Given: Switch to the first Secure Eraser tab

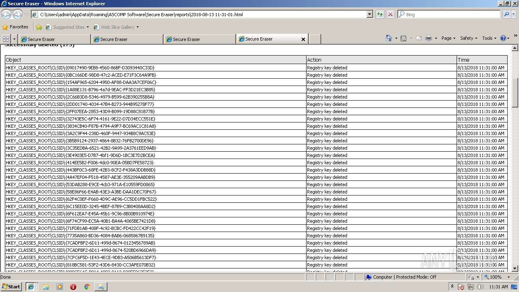Looking at the screenshot, I should tap(54, 39).
